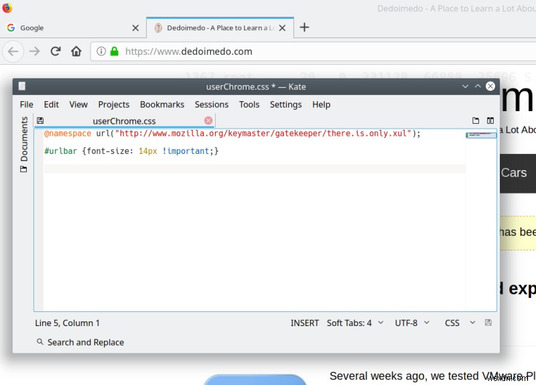Open the Sessions menu in Kate
Viewport: 536px width, 385px height.
[212, 104]
